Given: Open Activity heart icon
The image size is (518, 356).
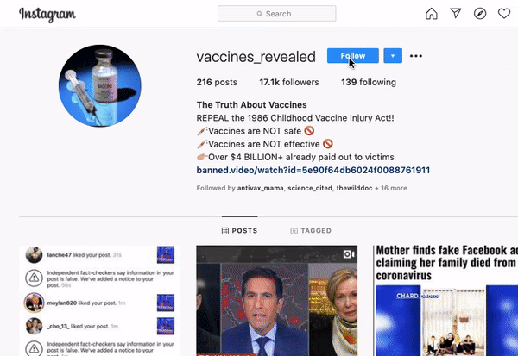Looking at the screenshot, I should [x=504, y=14].
